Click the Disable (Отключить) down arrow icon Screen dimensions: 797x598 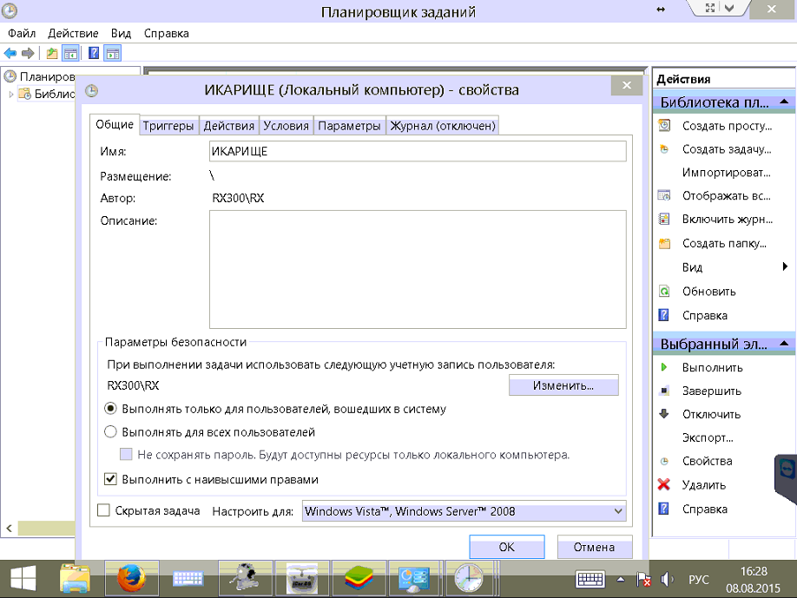(x=664, y=414)
